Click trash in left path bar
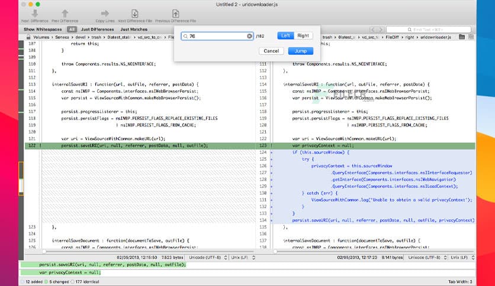This screenshot has height=286, width=495. (97, 37)
